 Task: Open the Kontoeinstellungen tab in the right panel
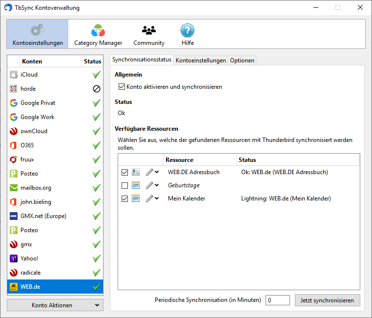(201, 60)
